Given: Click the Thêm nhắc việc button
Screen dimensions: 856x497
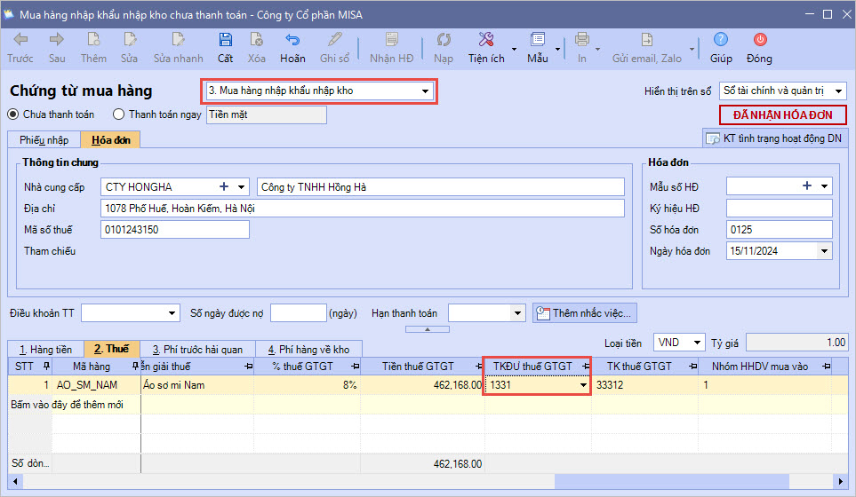Looking at the screenshot, I should [584, 313].
